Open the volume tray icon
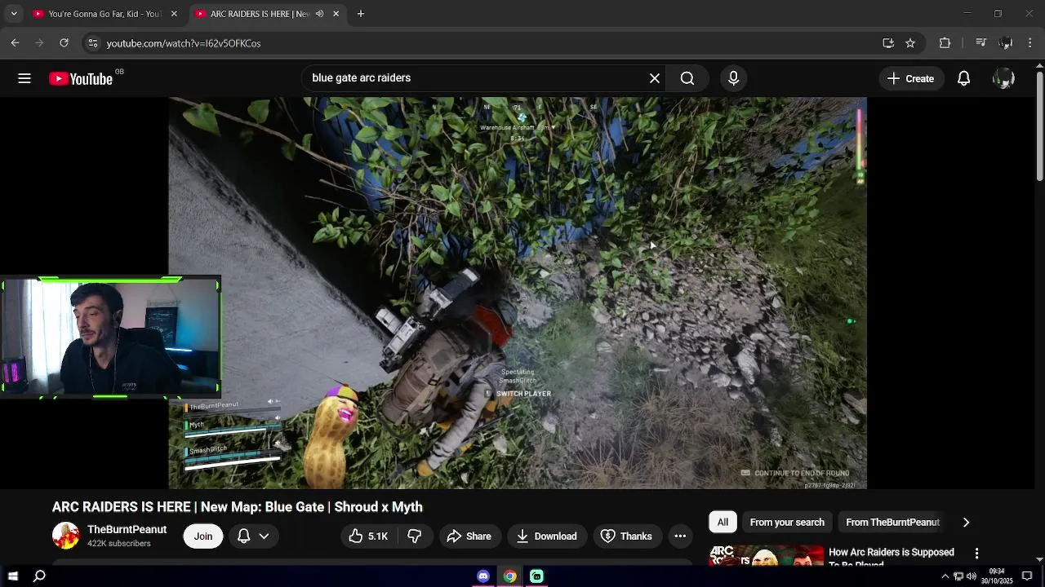Image resolution: width=1045 pixels, height=587 pixels. pos(971,576)
